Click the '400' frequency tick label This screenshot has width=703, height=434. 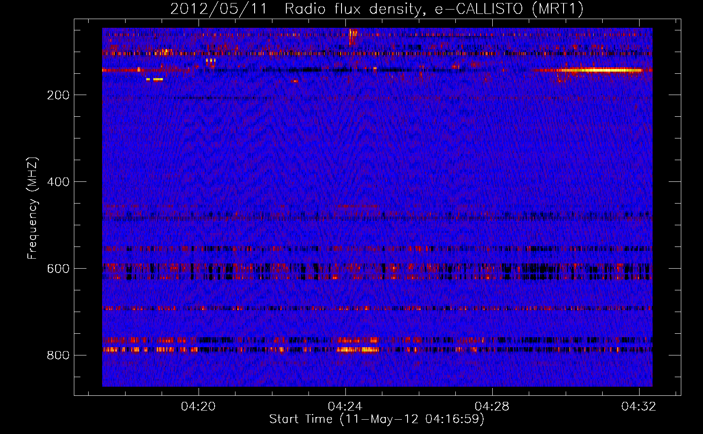[58, 182]
